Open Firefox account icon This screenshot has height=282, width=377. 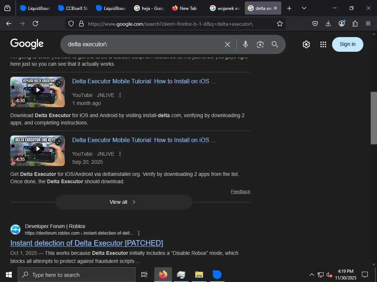(x=342, y=23)
